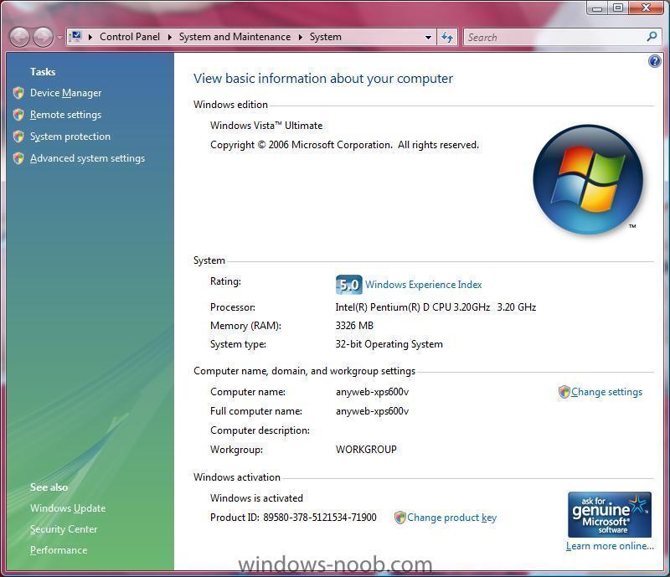The image size is (670, 577).
Task: Maximize the System window
Action: tap(618, 8)
